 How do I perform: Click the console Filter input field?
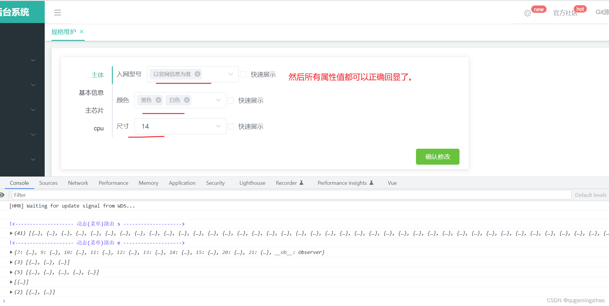(x=292, y=195)
